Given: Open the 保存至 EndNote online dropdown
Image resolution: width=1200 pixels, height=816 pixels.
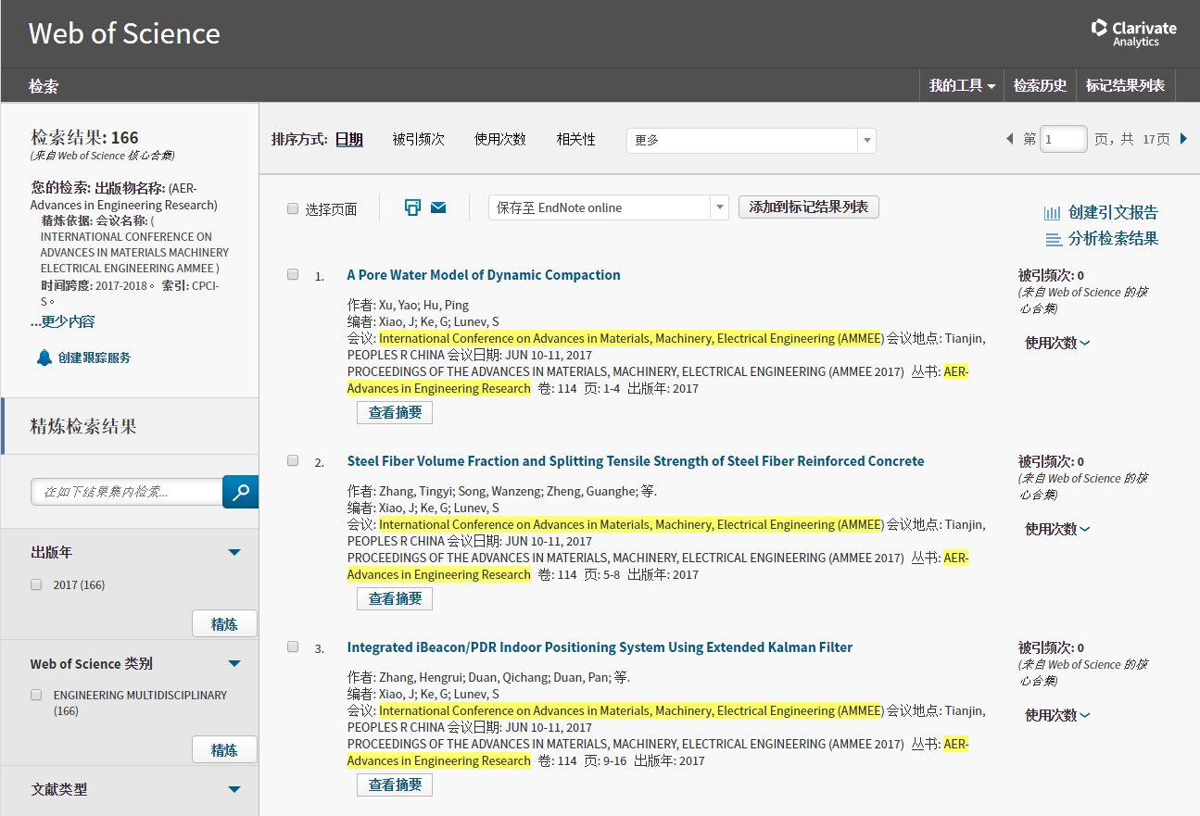Looking at the screenshot, I should click(x=609, y=207).
